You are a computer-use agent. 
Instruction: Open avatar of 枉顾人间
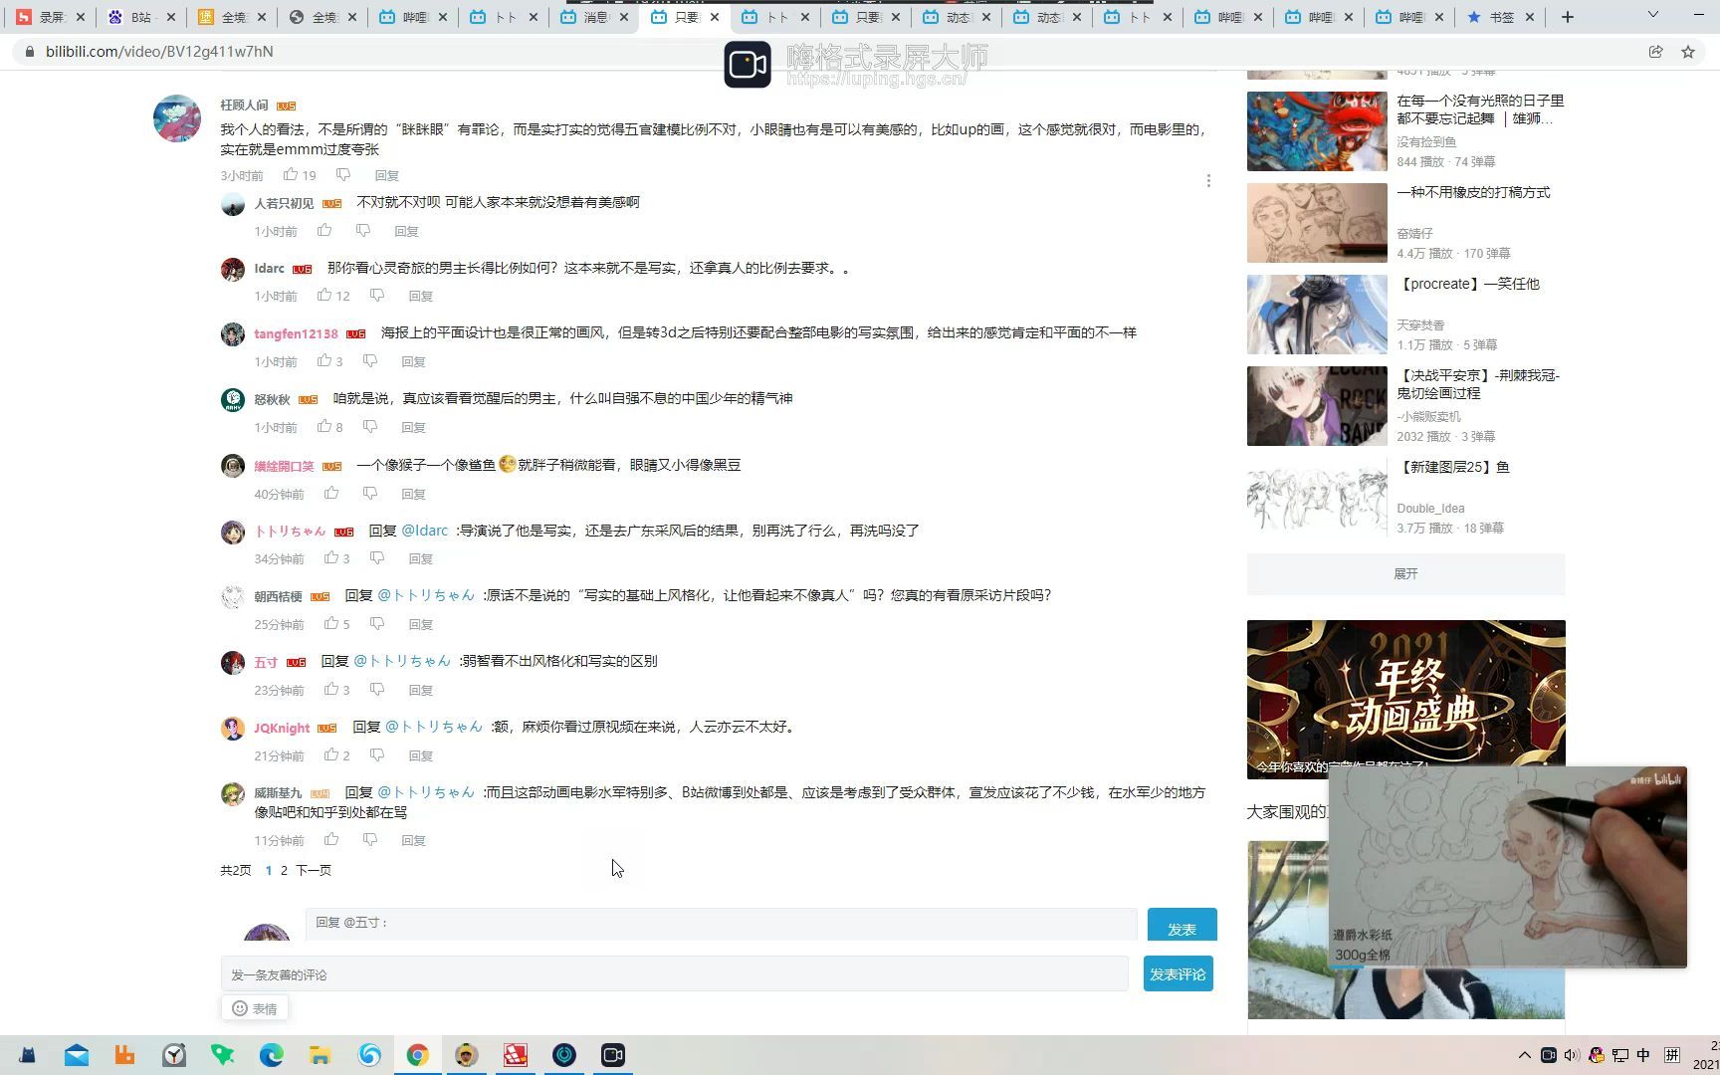click(x=177, y=118)
